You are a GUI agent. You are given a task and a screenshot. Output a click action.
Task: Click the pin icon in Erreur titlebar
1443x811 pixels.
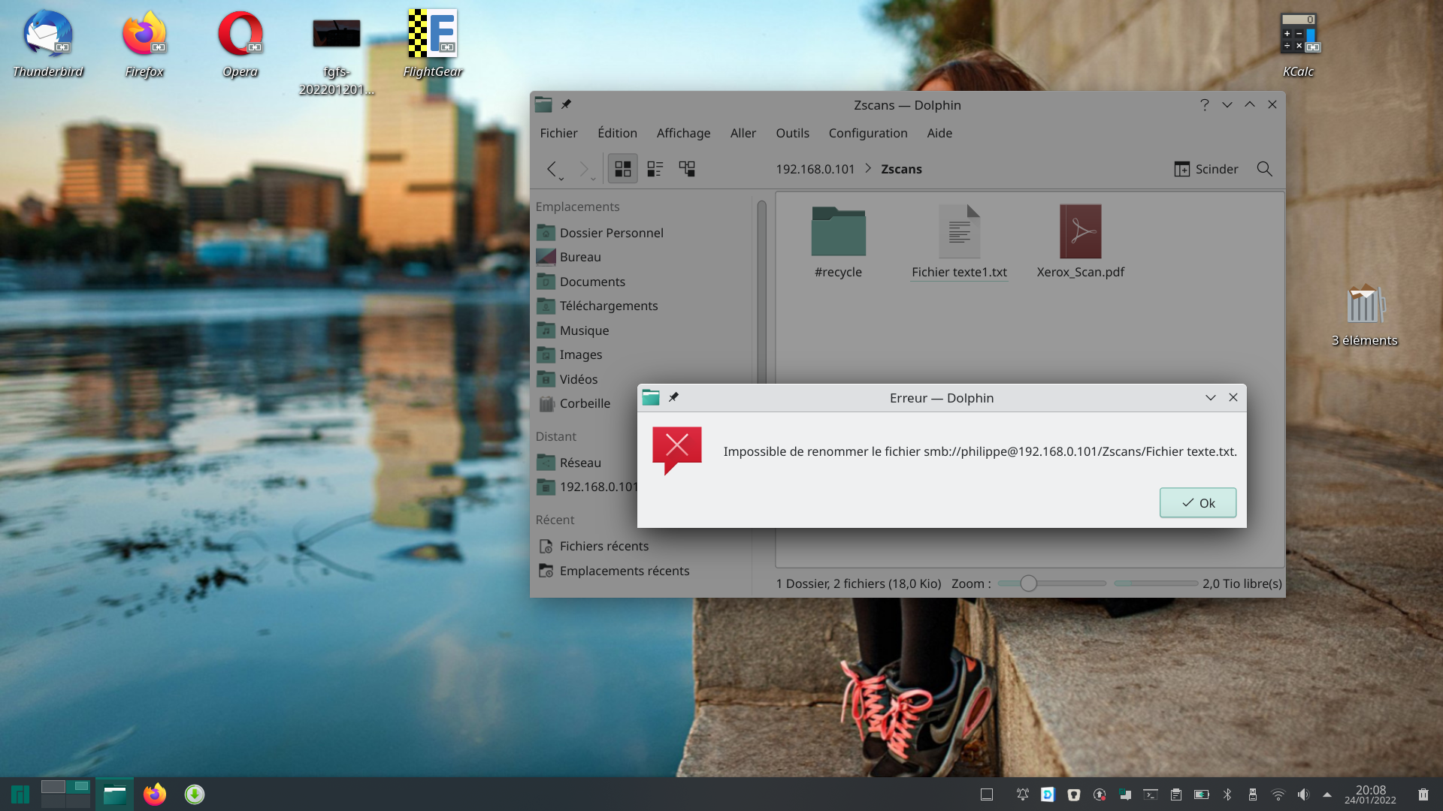[673, 397]
